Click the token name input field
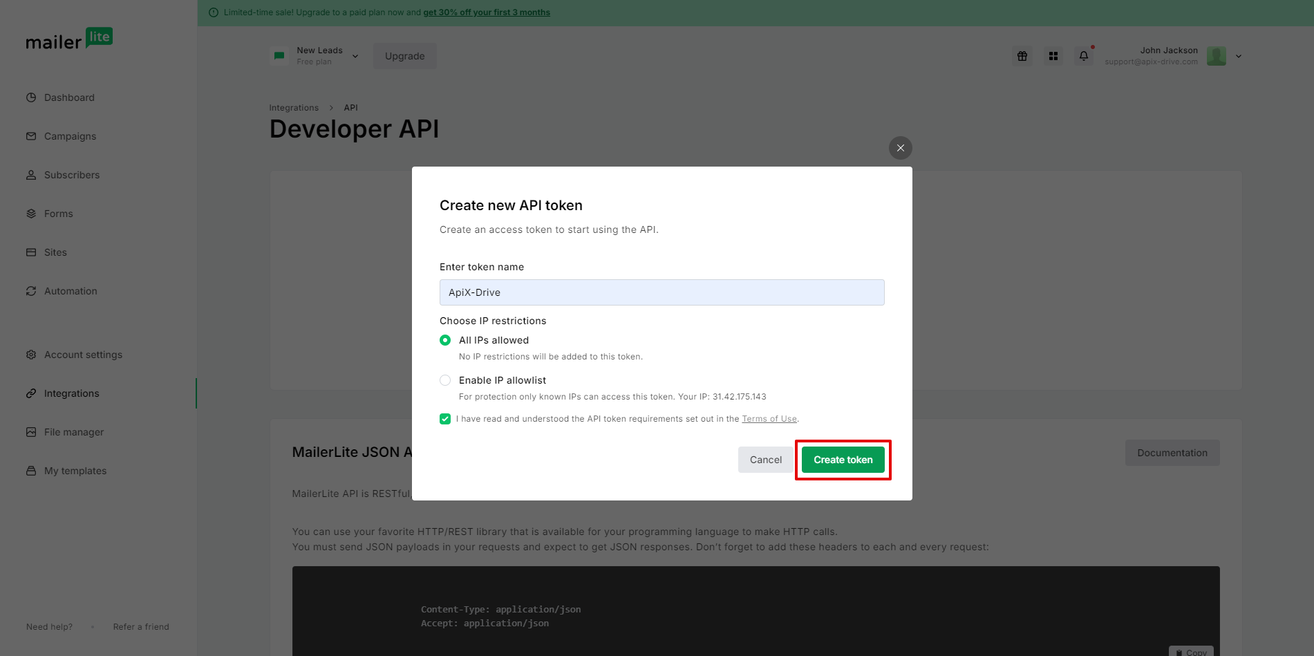 click(x=662, y=292)
